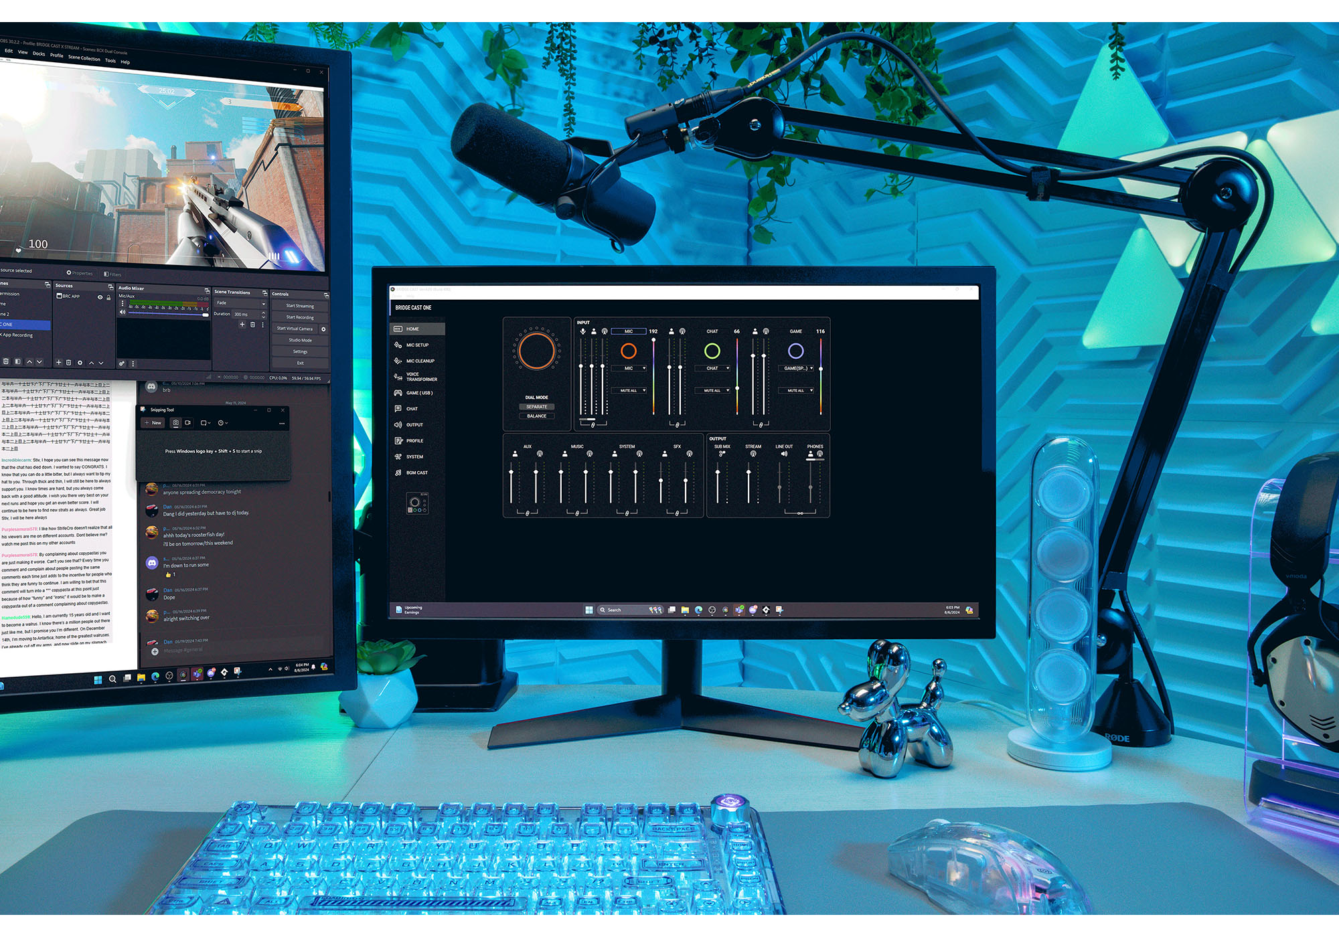Open the Profile menu in OBS menu bar
Viewport: 1339px width, 937px height.
(57, 56)
